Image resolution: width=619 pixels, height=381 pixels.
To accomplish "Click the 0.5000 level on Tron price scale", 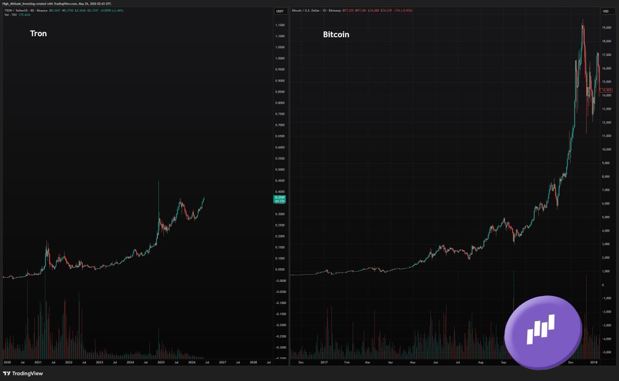I will click(280, 169).
